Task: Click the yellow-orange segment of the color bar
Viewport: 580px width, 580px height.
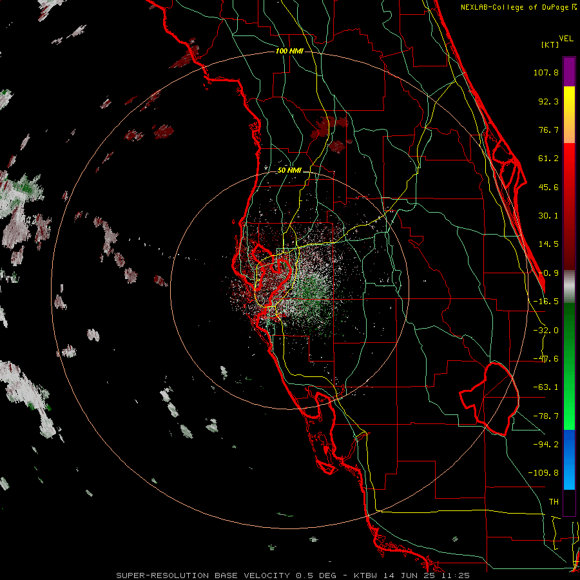Action: pyautogui.click(x=569, y=115)
